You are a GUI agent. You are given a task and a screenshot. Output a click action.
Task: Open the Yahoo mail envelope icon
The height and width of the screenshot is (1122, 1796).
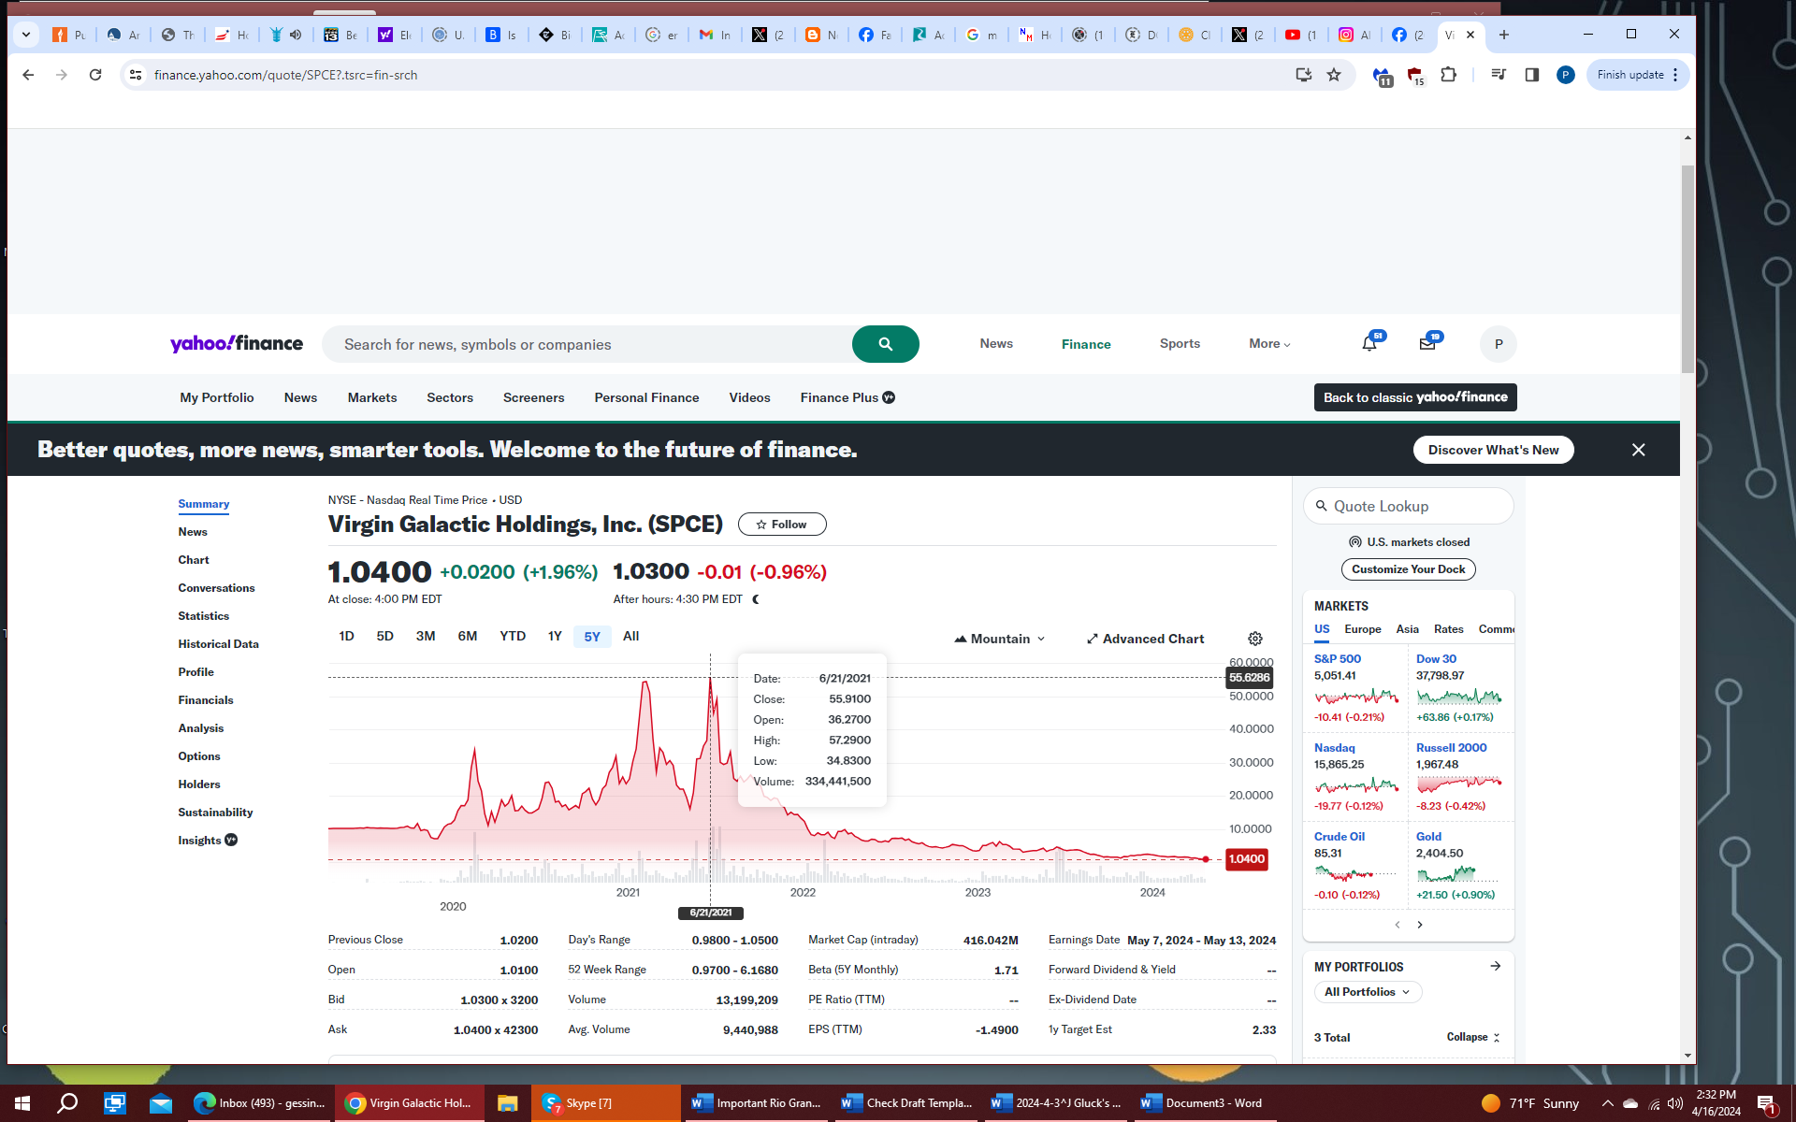[1427, 344]
